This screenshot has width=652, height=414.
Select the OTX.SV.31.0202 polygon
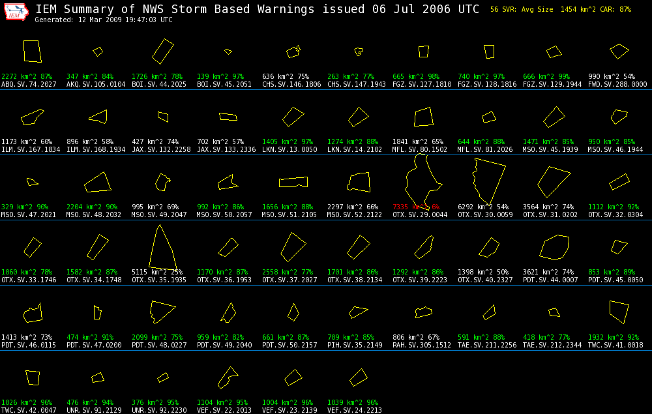pyautogui.click(x=554, y=182)
